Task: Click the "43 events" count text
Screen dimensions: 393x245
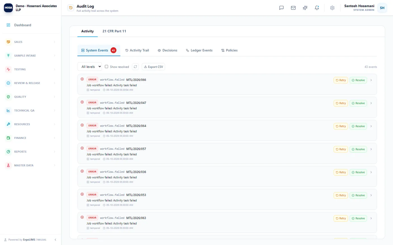Action: click(x=371, y=67)
